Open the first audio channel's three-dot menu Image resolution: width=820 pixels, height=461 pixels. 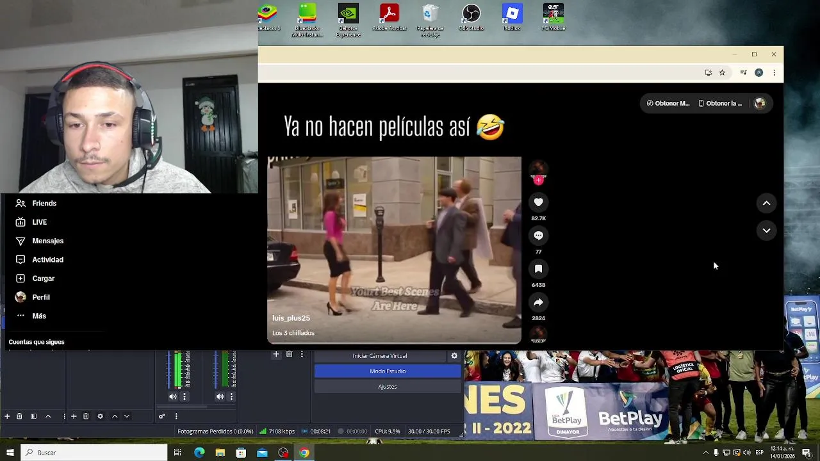tap(184, 397)
